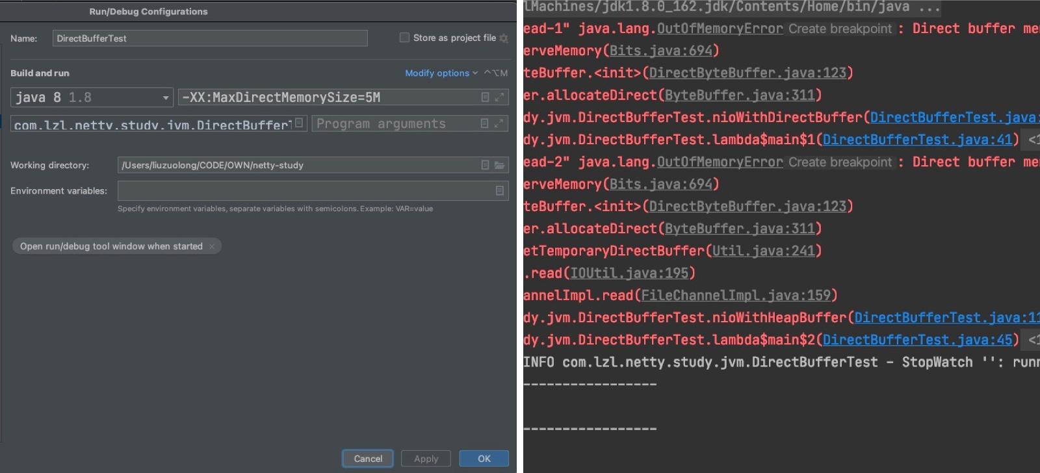
Task: Click the jdk1.8.0_162.jdk command line text
Action: [x=731, y=7]
